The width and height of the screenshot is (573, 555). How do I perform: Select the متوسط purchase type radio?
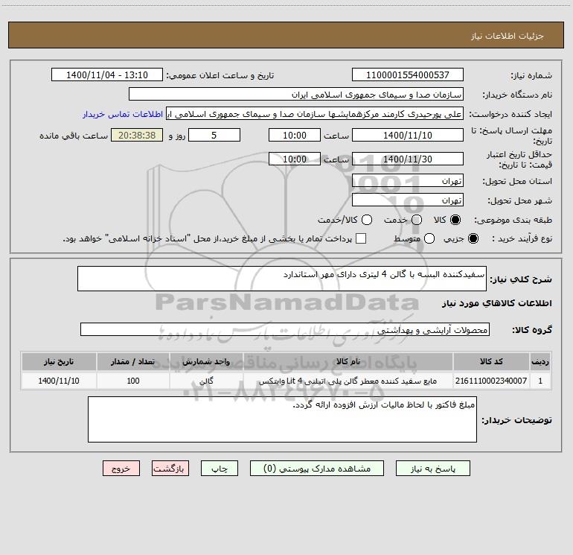(x=429, y=238)
